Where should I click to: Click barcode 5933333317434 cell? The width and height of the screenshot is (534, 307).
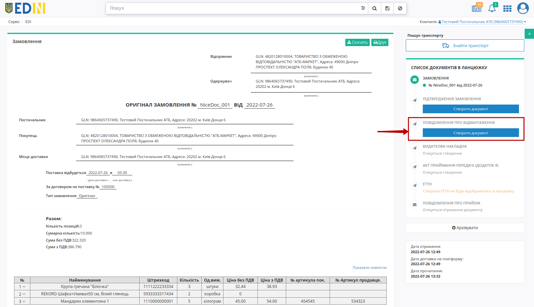pyautogui.click(x=158, y=294)
